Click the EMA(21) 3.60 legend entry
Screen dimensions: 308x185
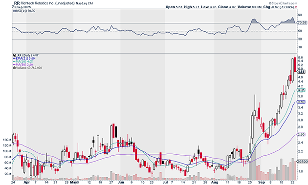coord(25,59)
